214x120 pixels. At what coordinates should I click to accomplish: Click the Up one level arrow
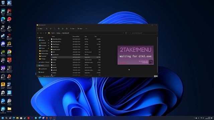[46, 33]
